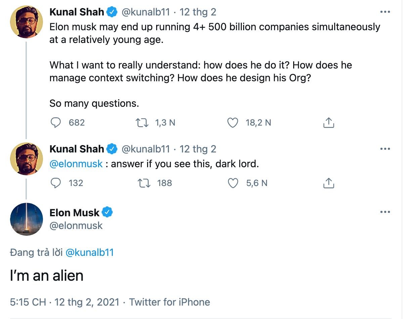403x319 pixels.
Task: Like the second tweet showing 5,6 N
Action: (232, 183)
